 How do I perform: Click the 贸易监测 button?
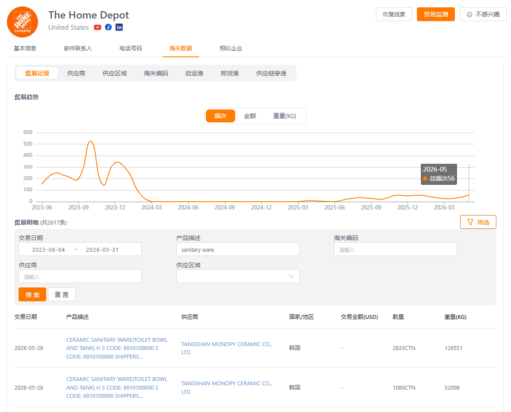[x=436, y=14]
